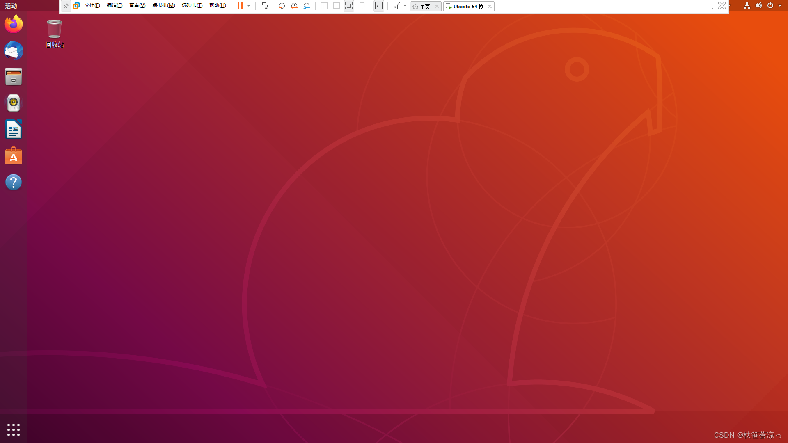Show applications grid button
The height and width of the screenshot is (443, 788).
click(14, 429)
